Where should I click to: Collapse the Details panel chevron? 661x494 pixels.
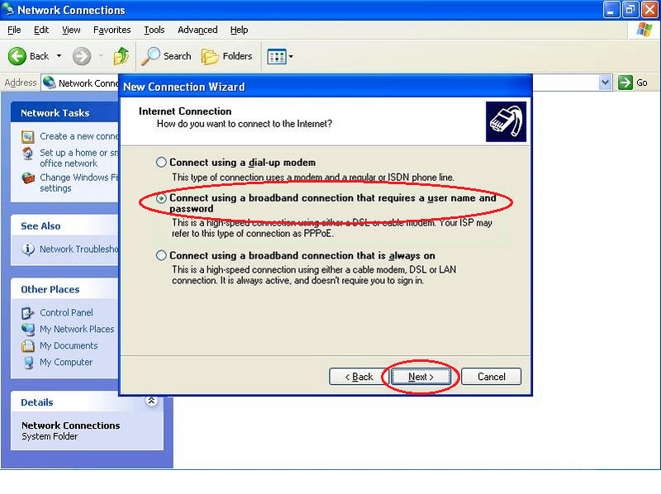pyautogui.click(x=151, y=401)
